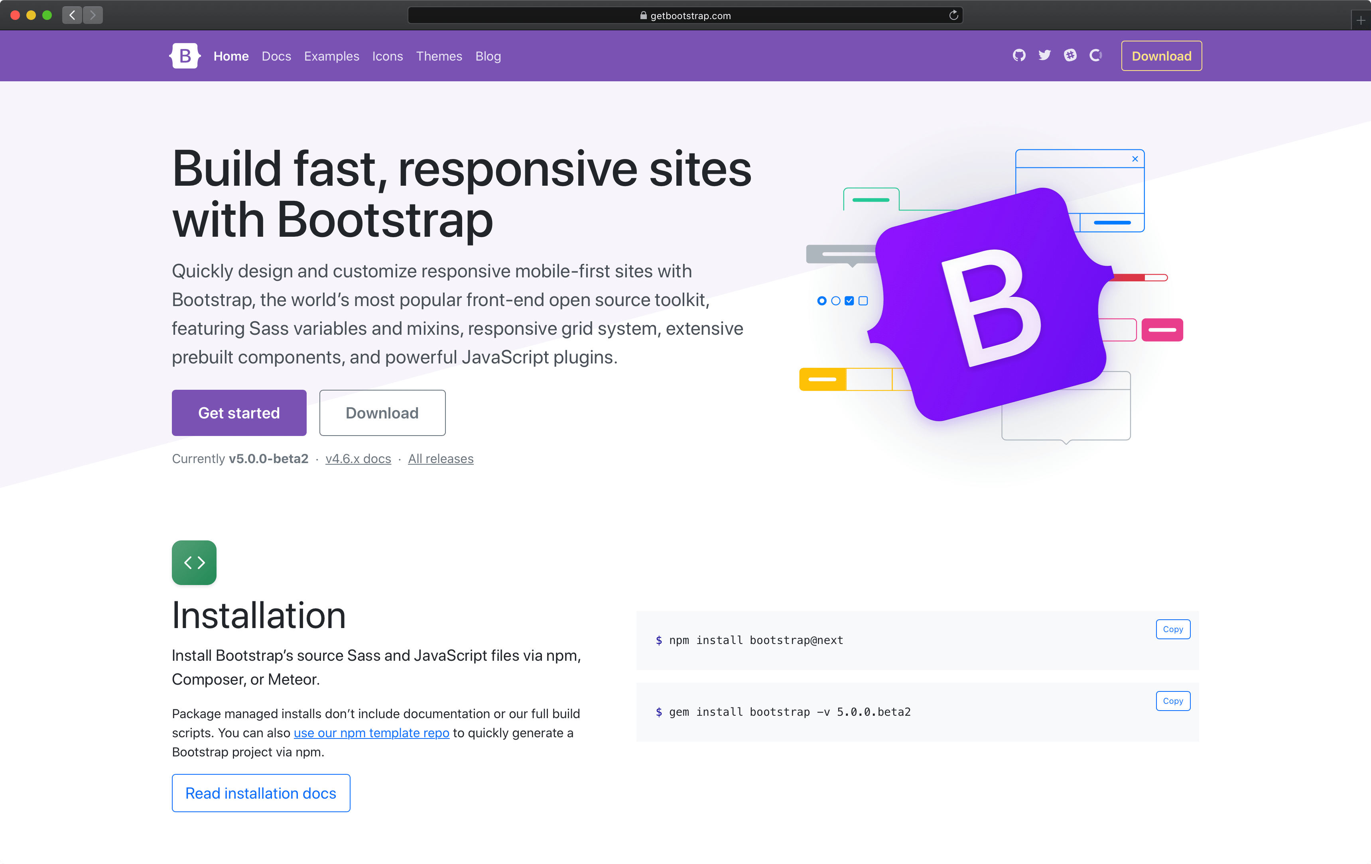1371x864 pixels.
Task: Open the Docs navigation menu item
Action: (x=276, y=55)
